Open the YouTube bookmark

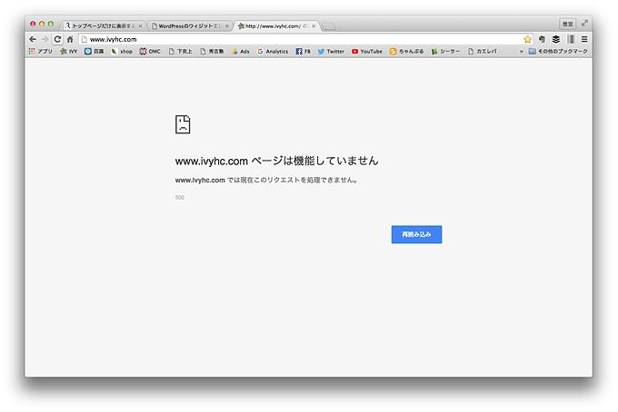(x=366, y=52)
